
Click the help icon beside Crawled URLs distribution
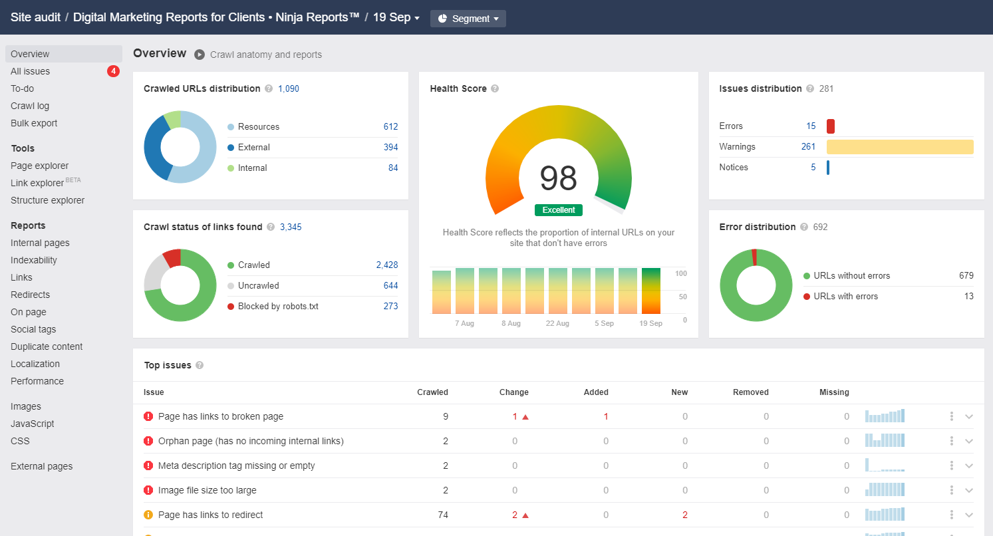(269, 88)
